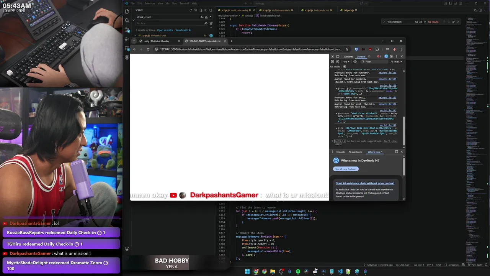Open VS Code Accounts icon in activity bar
Image resolution: width=490 pixels, height=276 pixels.
coord(127,248)
